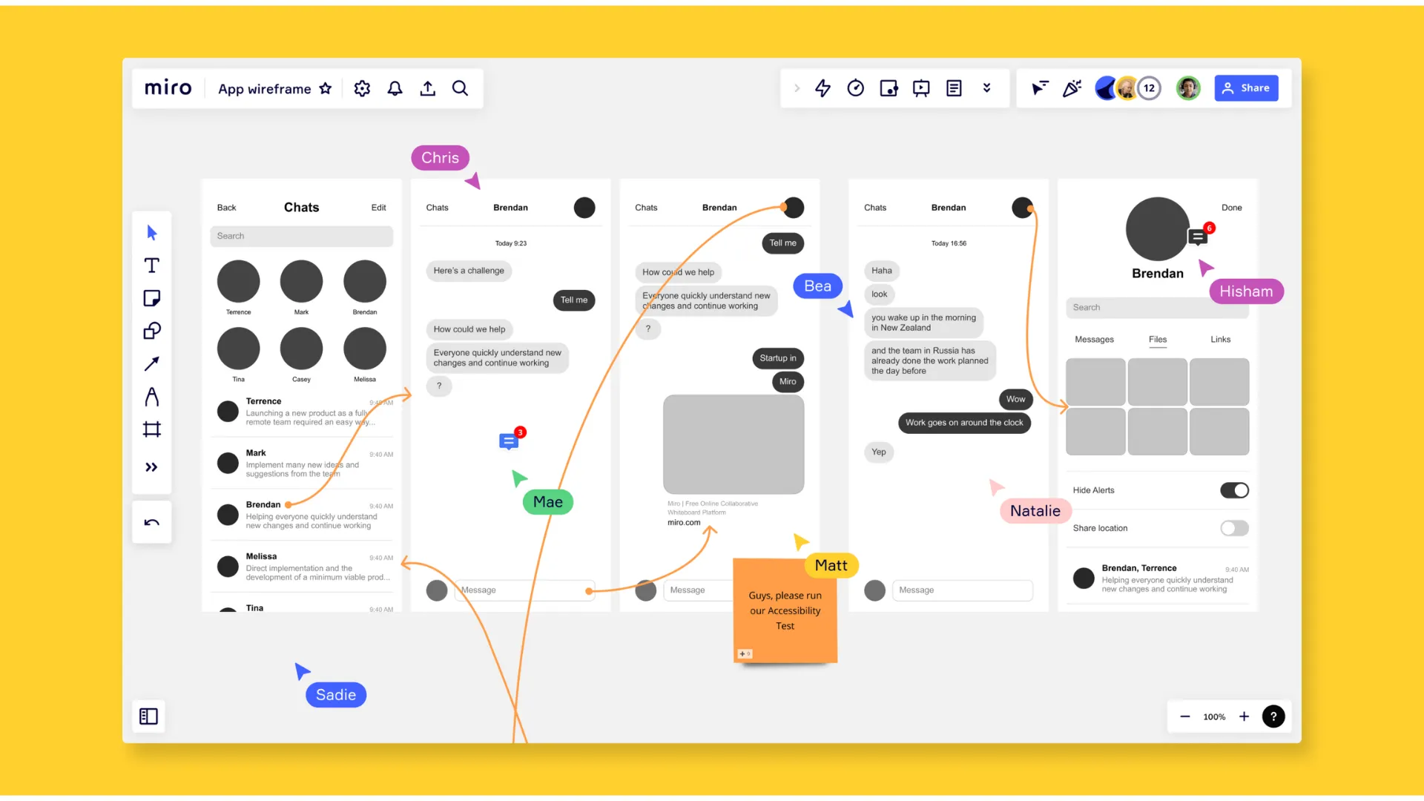Switch to the Messages tab
The width and height of the screenshot is (1424, 801).
point(1094,340)
